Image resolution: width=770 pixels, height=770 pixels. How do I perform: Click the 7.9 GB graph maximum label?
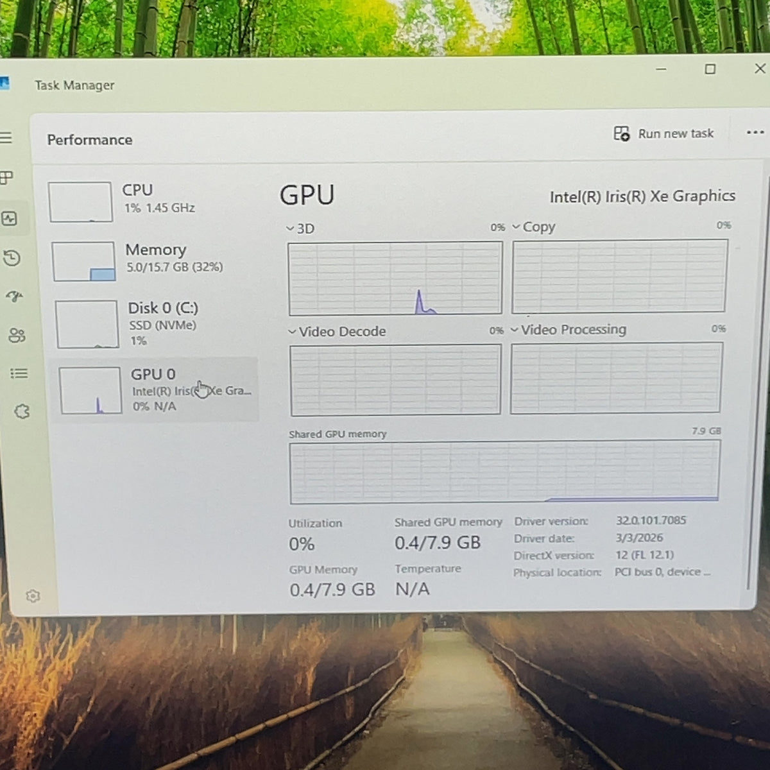[x=706, y=431]
